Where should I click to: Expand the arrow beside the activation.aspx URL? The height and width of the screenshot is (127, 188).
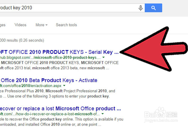[x=64, y=86]
